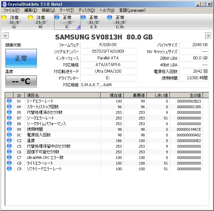
Task: Click the temperature display box
Action: pos(21,82)
